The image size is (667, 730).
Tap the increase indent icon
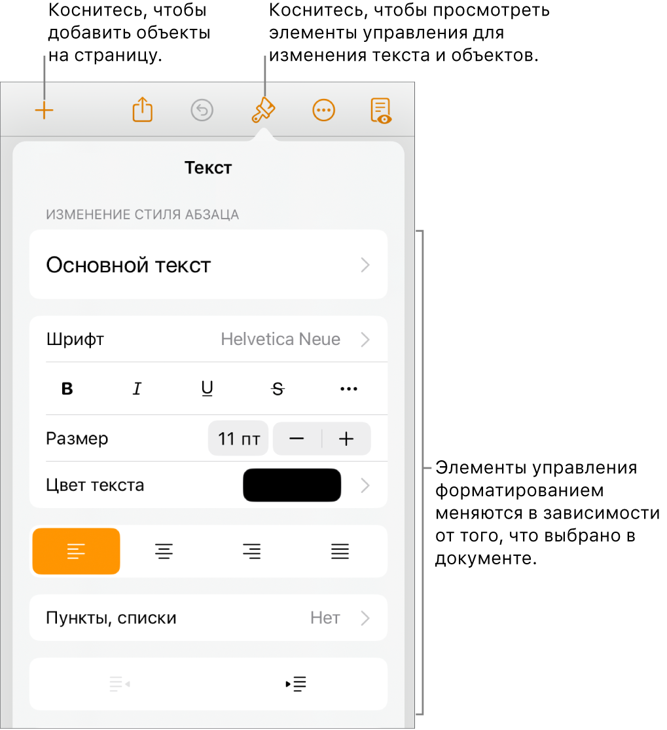296,684
